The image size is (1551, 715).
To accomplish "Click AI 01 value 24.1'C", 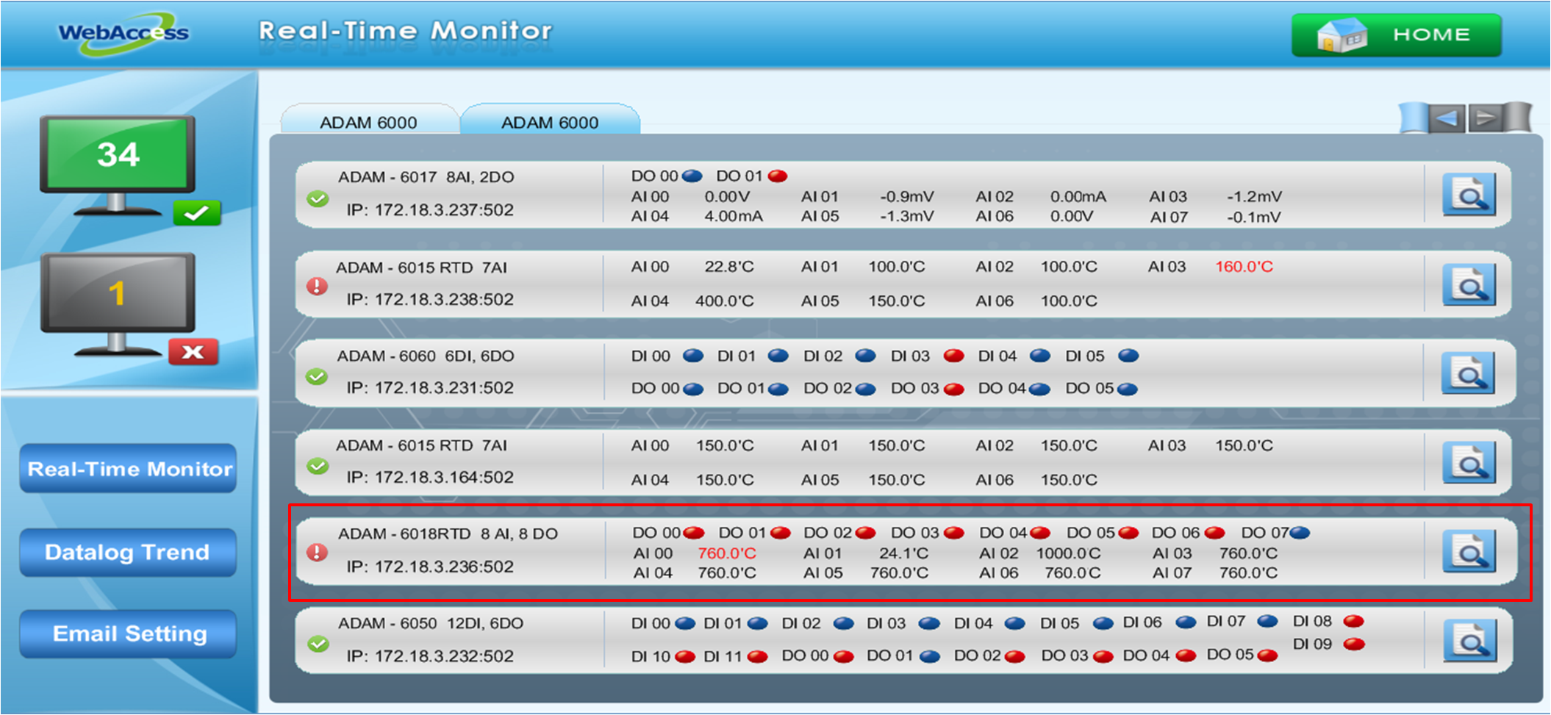I will click(x=903, y=553).
